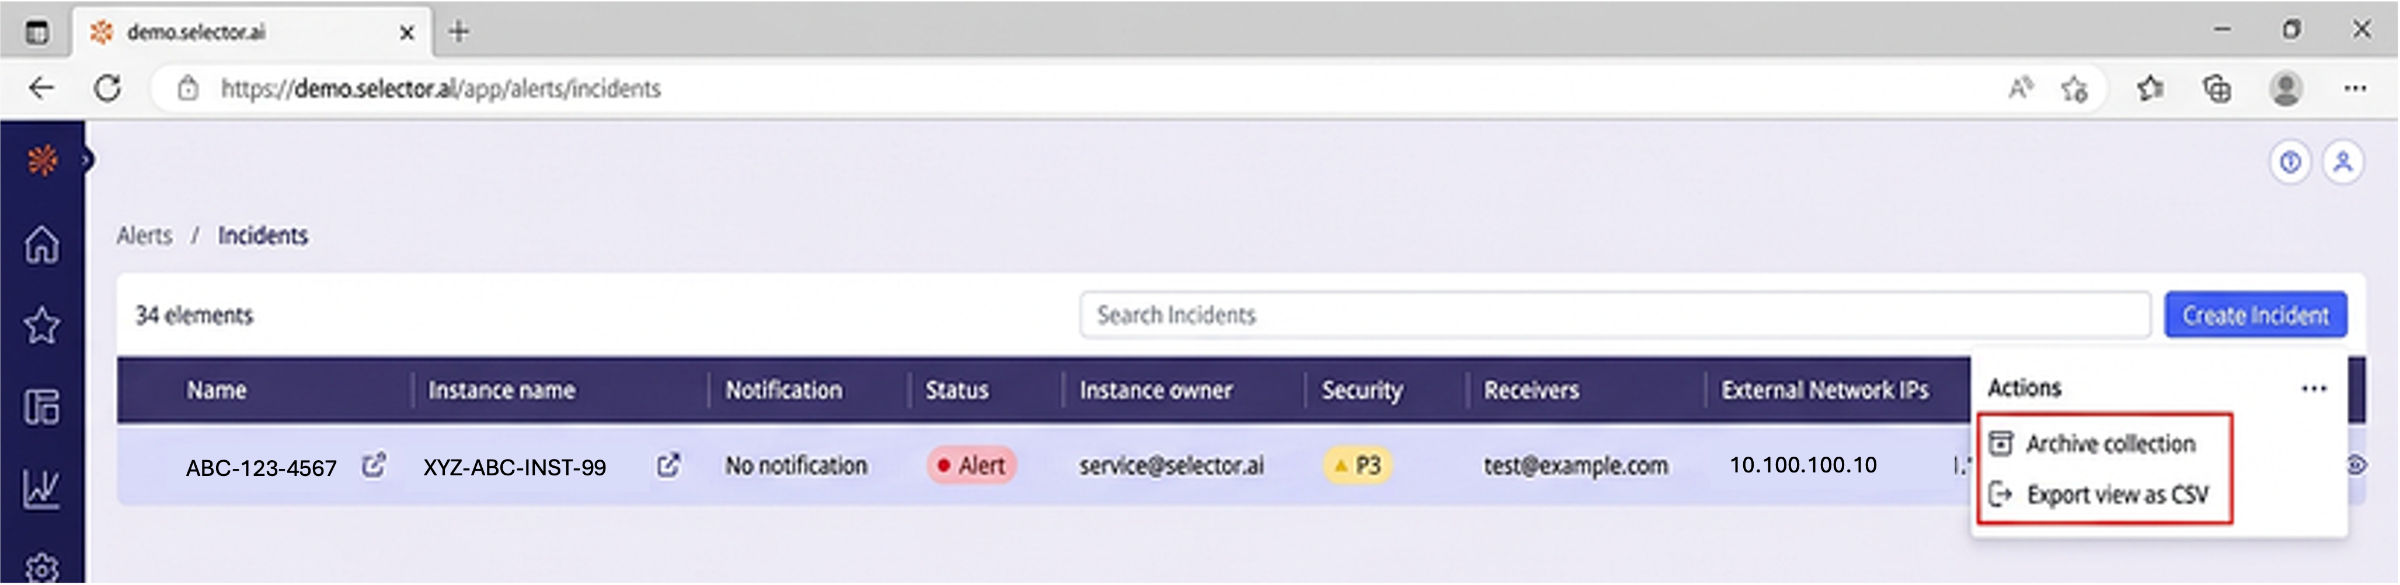Click the Alert status badge
Screen dimensions: 2400x585
point(971,465)
